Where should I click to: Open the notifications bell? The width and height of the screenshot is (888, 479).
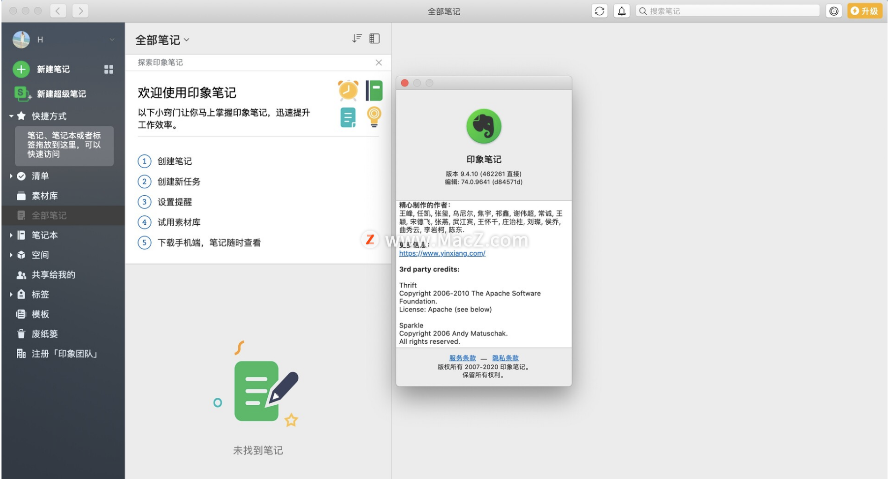(x=622, y=11)
